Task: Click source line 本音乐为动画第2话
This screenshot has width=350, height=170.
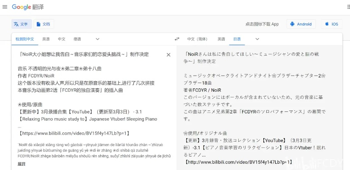Action: (x=70, y=90)
